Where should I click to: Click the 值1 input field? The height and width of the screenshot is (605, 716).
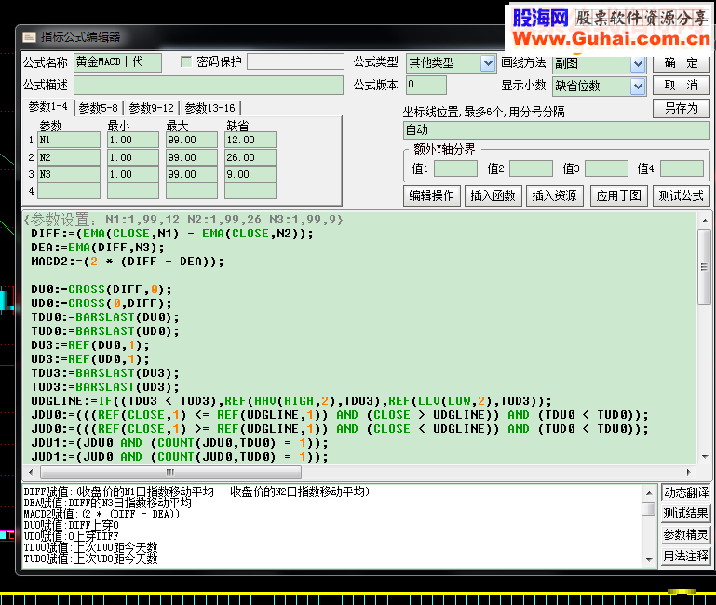[455, 168]
